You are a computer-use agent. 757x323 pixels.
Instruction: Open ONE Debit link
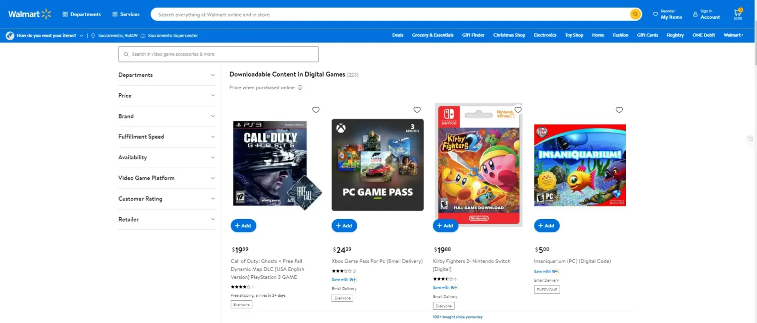704,35
